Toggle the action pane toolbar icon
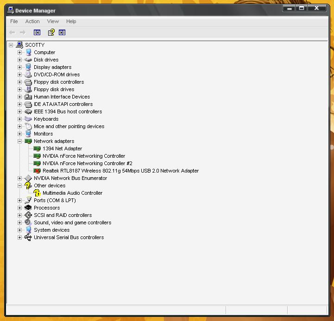 [x=62, y=32]
